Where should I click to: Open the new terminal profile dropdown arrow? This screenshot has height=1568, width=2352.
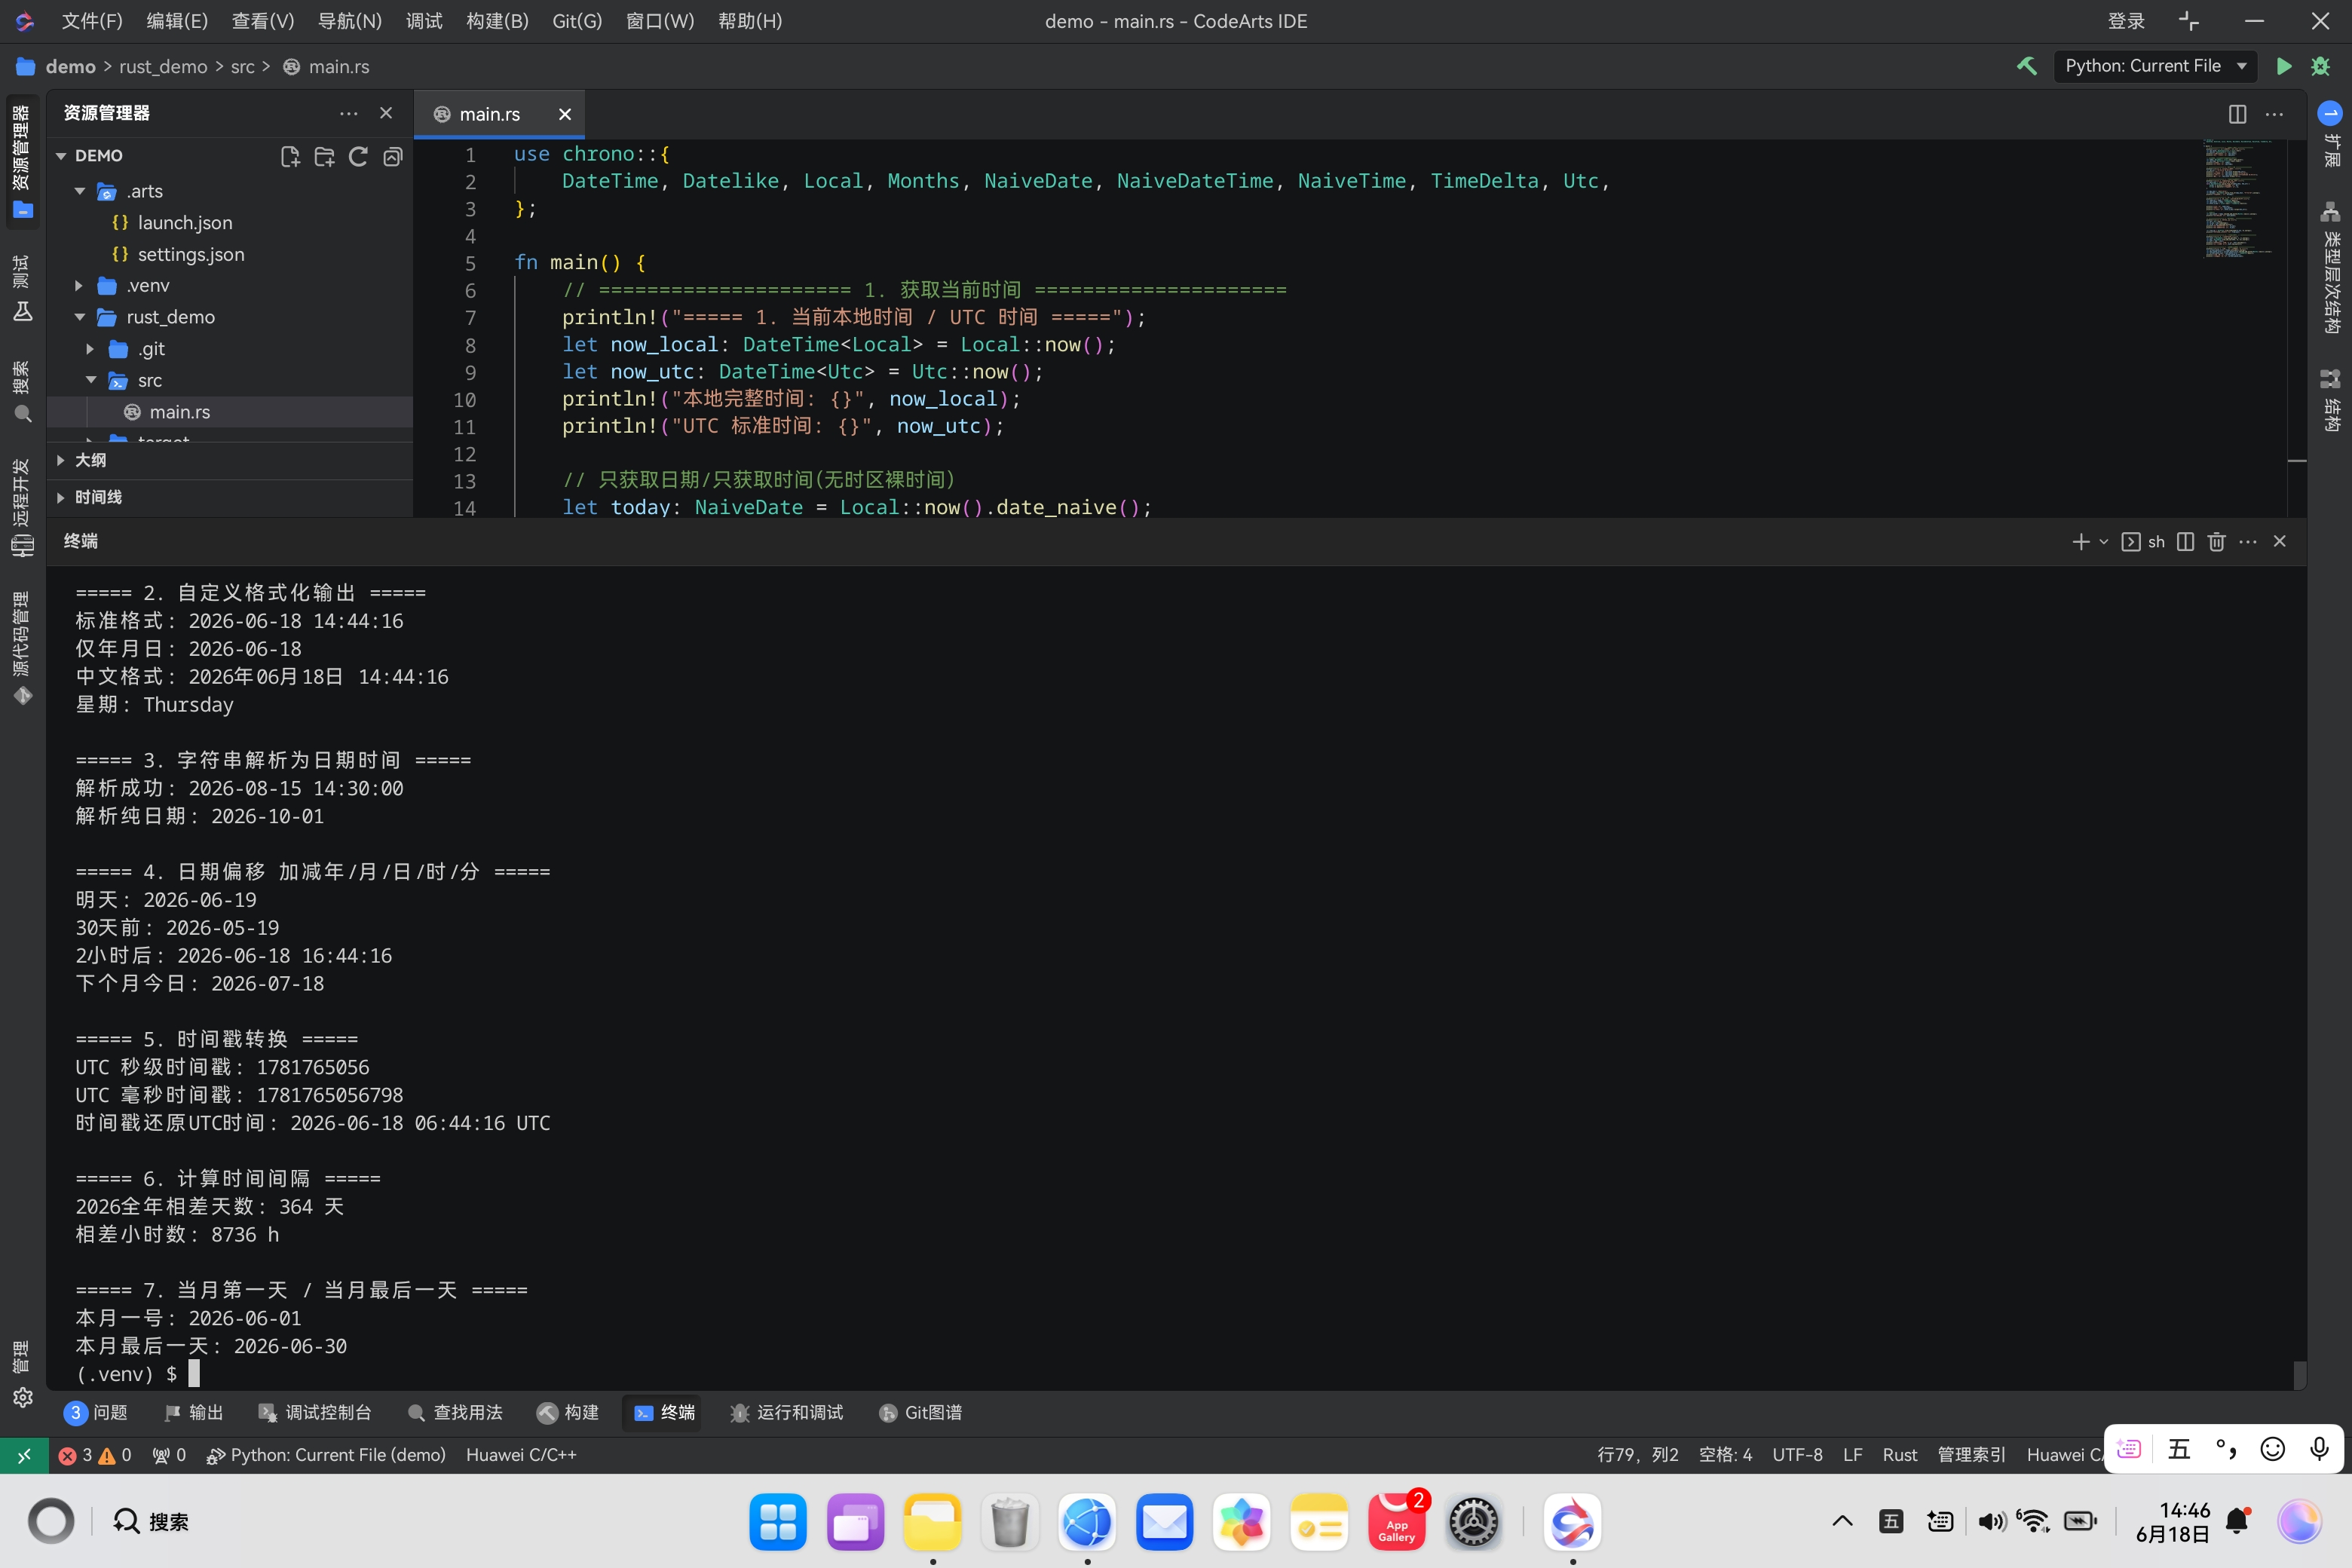pyautogui.click(x=2104, y=541)
